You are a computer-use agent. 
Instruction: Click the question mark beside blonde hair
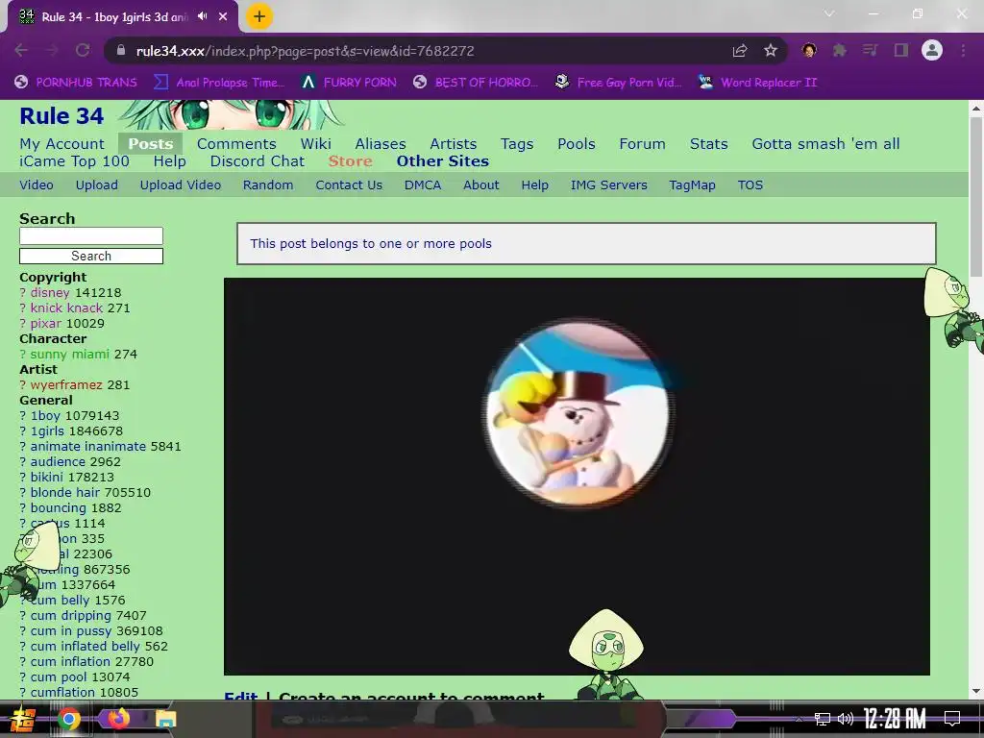23,493
